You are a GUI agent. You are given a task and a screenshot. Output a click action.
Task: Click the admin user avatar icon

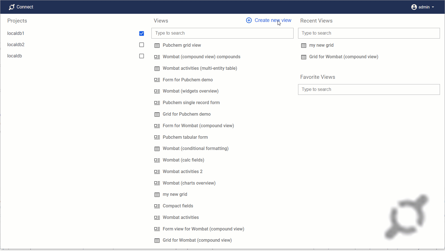pyautogui.click(x=414, y=7)
